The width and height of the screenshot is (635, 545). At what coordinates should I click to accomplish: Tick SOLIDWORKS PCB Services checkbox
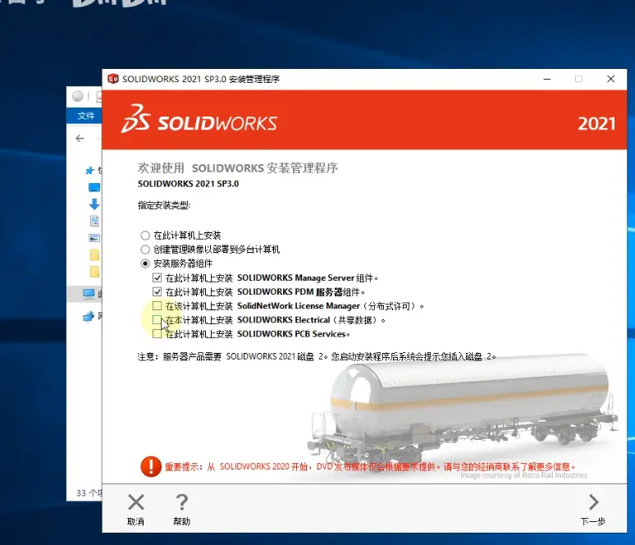(158, 334)
